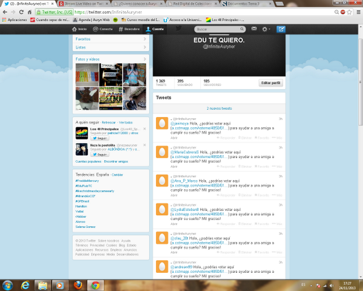The image size is (363, 291).
Task: Open the Los 40 Principales bookmark
Action: (225, 20)
